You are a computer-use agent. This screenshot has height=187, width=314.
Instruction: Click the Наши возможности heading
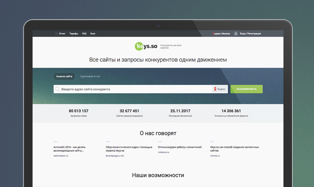click(x=158, y=175)
